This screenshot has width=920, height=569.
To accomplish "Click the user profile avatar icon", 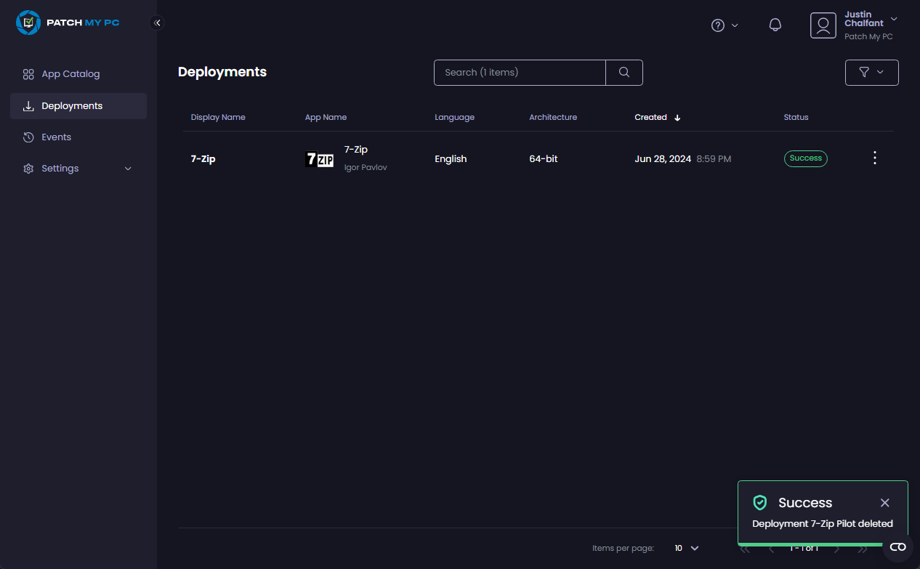I will 823,25.
